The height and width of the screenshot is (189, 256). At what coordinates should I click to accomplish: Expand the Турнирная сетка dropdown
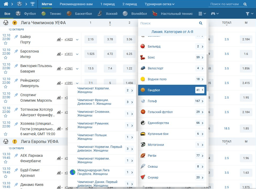point(160,4)
